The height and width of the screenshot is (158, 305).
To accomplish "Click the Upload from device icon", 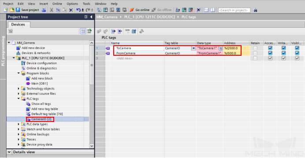I will (x=112, y=10).
